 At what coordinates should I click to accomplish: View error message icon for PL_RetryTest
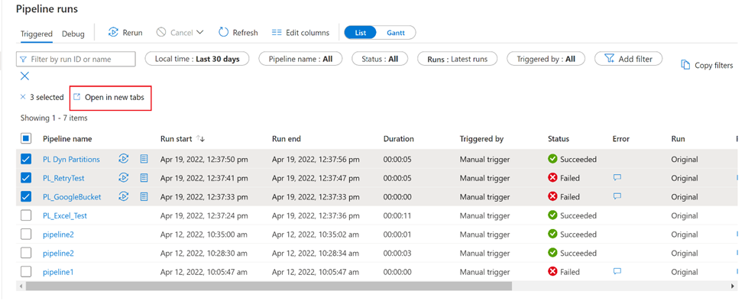tap(617, 178)
